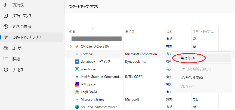Viewport: 235px width, 110px height.
Task: Select the IPMsg.exe row name
Action: [88, 84]
